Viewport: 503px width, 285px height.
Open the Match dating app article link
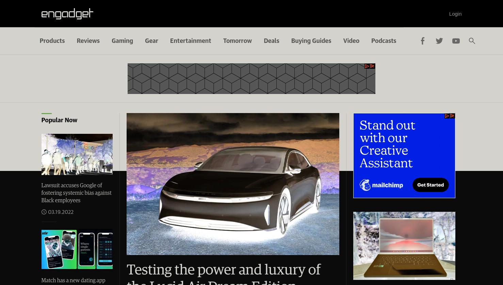pyautogui.click(x=73, y=281)
